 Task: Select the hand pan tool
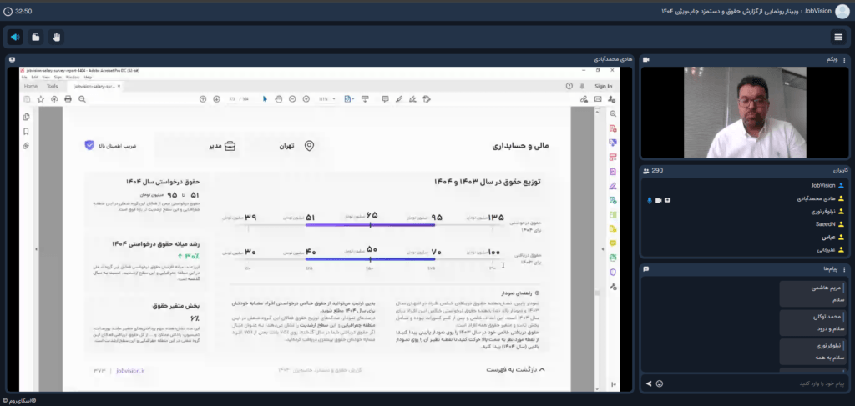point(279,99)
